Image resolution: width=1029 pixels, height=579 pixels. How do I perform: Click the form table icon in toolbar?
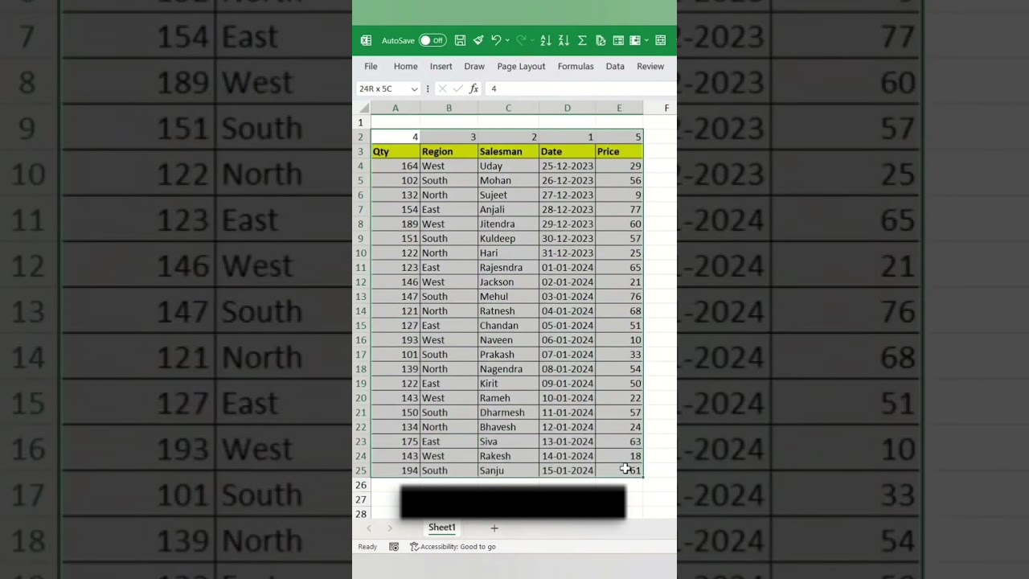pyautogui.click(x=618, y=40)
